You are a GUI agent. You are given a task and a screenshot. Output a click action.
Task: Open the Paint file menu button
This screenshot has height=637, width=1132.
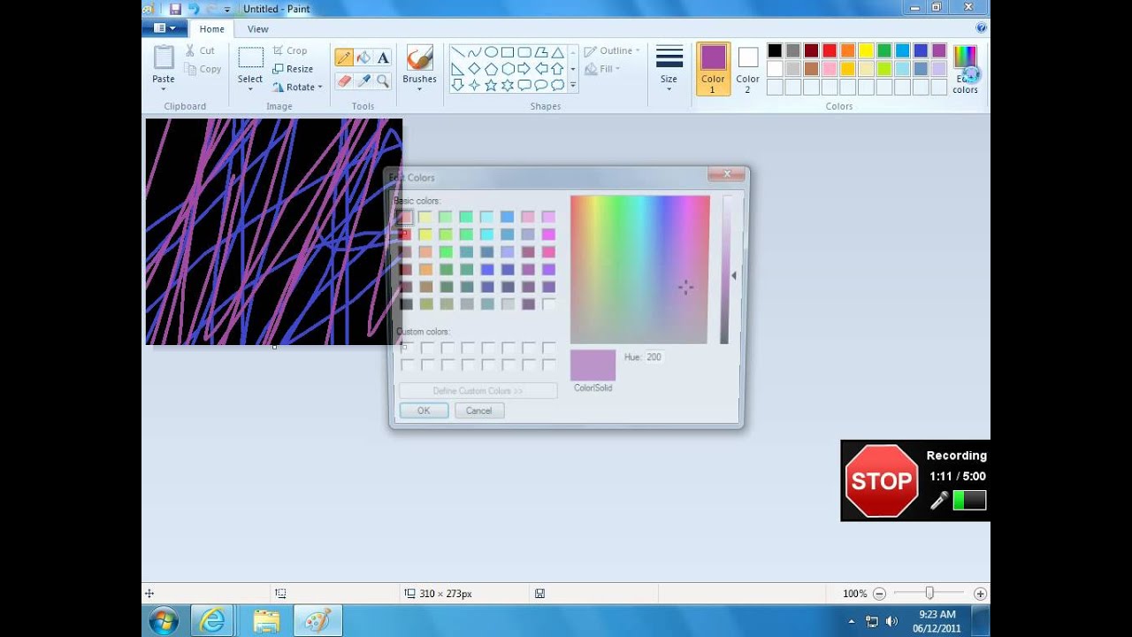click(x=164, y=28)
